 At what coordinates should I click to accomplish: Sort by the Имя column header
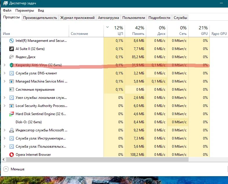[x=35, y=31]
